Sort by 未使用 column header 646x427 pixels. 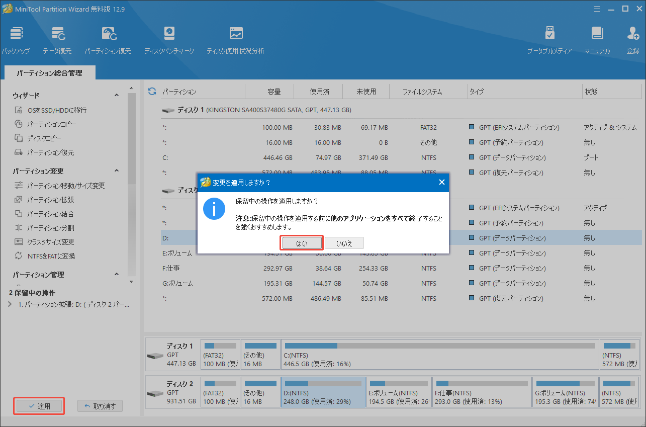coord(366,92)
